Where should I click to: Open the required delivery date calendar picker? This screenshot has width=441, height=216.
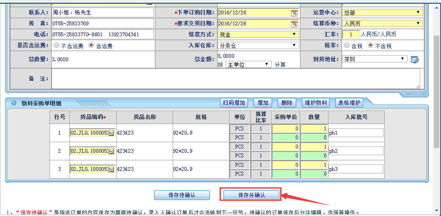(294, 24)
